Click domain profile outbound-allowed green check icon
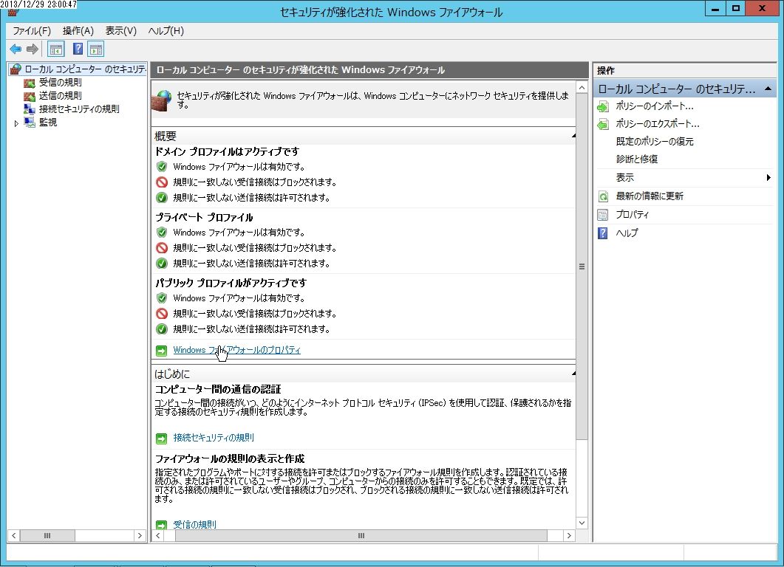 [x=162, y=197]
